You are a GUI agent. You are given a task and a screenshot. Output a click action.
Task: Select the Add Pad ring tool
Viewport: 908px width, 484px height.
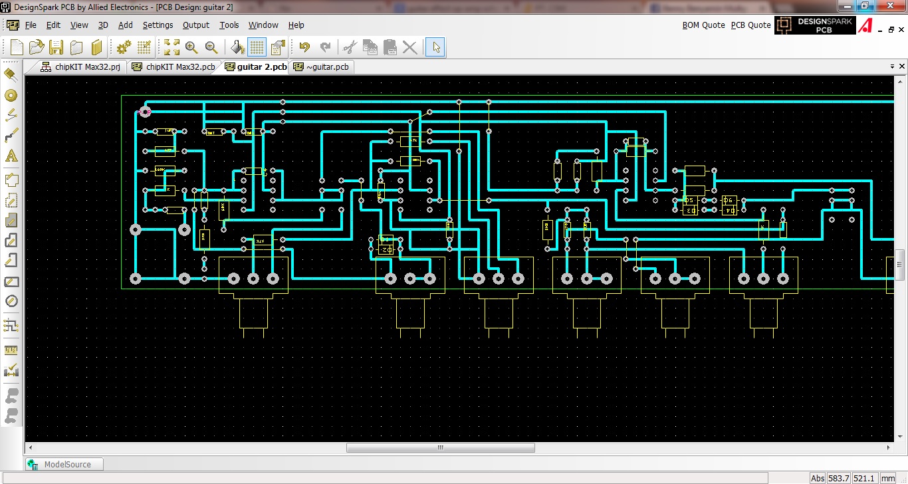[x=11, y=95]
